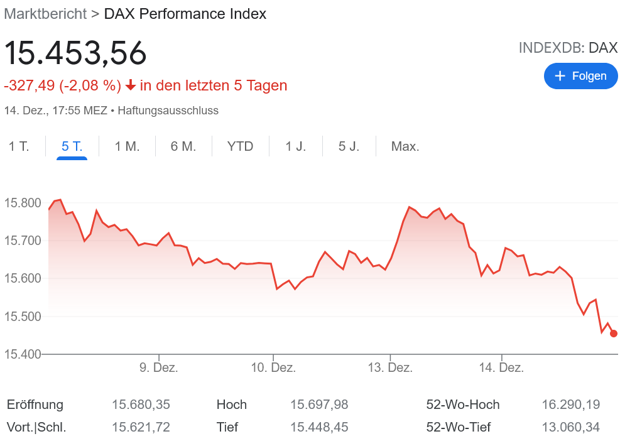Viewport: 620px width, 446px height.
Task: Click the 14. Dez. axis label
Action: click(501, 368)
